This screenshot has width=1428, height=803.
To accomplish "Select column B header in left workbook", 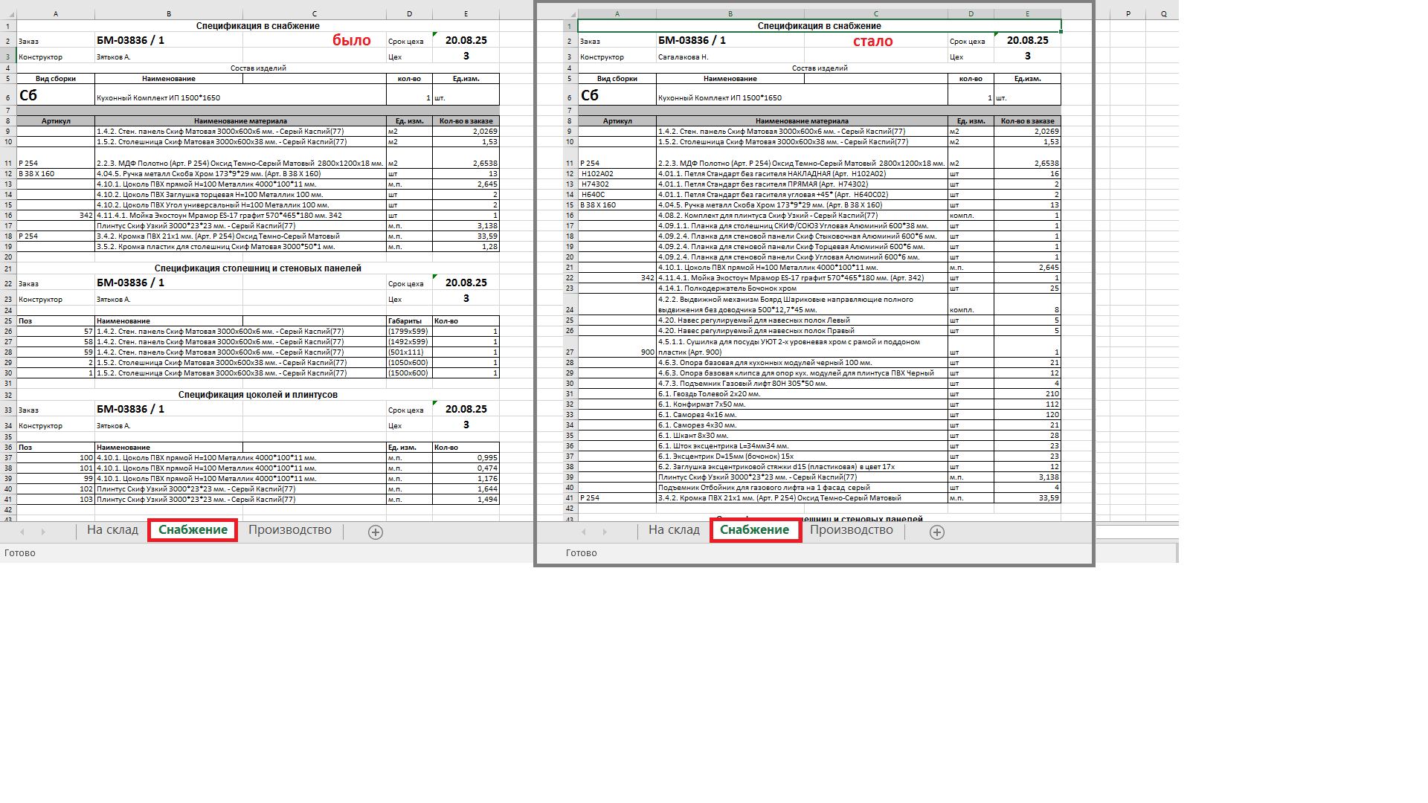I will point(169,14).
